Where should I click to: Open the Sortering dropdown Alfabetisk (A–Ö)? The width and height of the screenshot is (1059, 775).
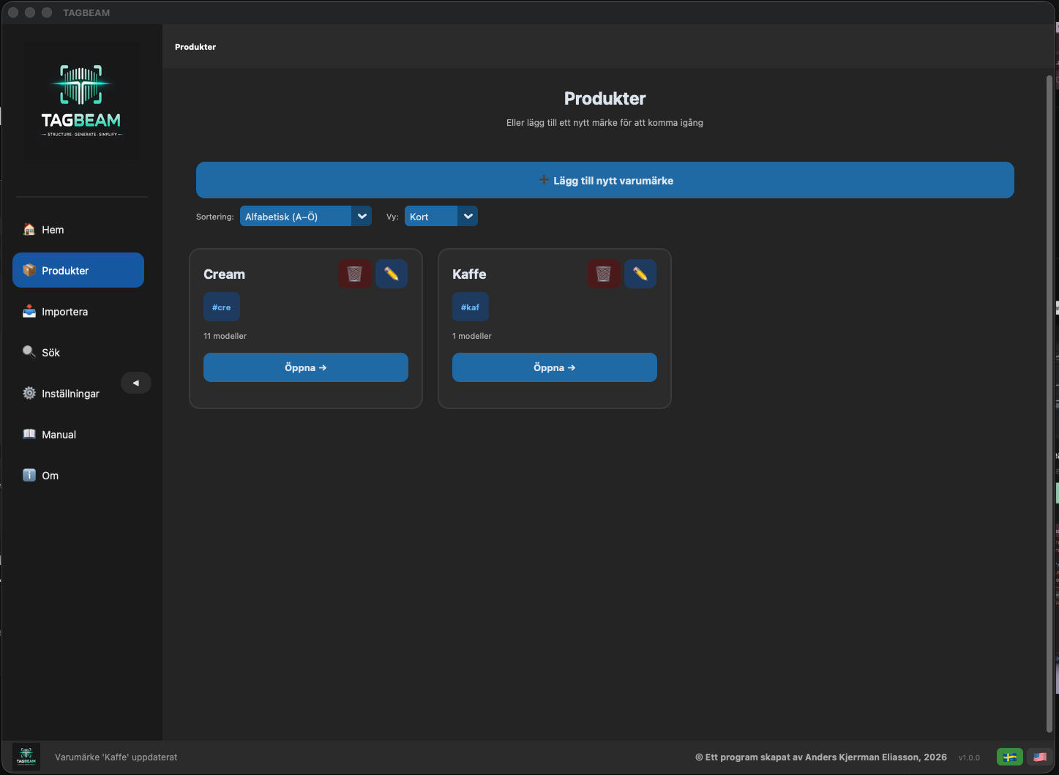click(306, 217)
